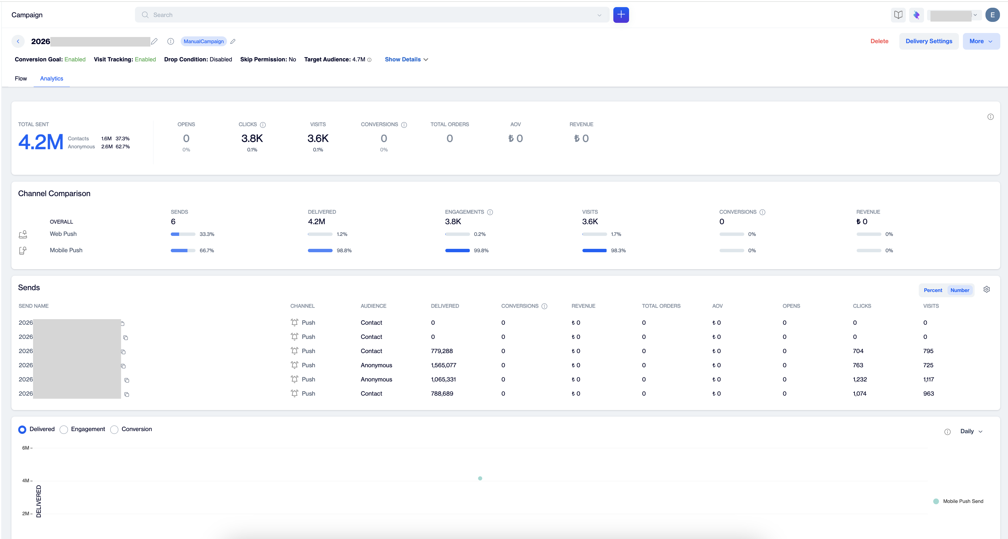Click magnifier icon in search bar
Image resolution: width=1008 pixels, height=539 pixels.
coord(145,15)
